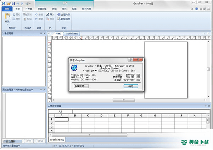Select column header B in worksheet
The height and width of the screenshot is (150, 213).
(75, 116)
